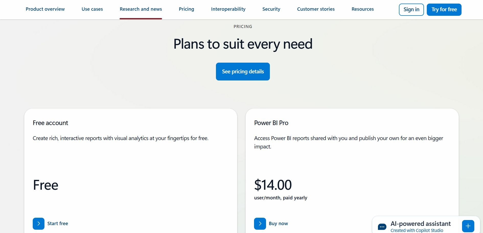The width and height of the screenshot is (483, 233).
Task: Go to the Resources nav item
Action: (x=363, y=9)
